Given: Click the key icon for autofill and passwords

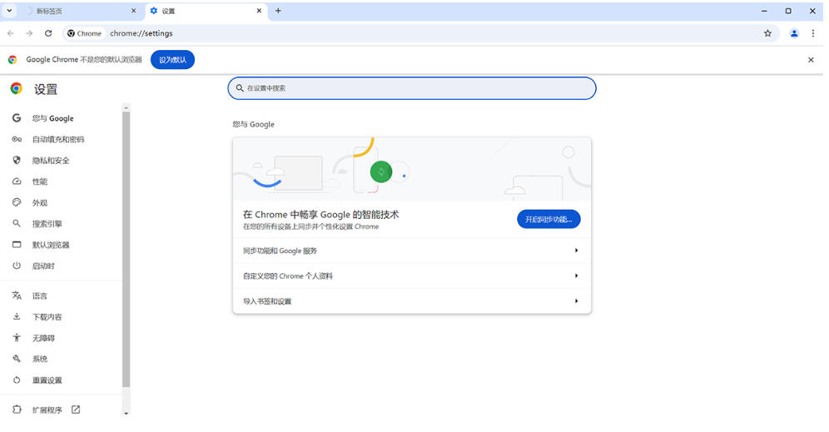Looking at the screenshot, I should 17,139.
